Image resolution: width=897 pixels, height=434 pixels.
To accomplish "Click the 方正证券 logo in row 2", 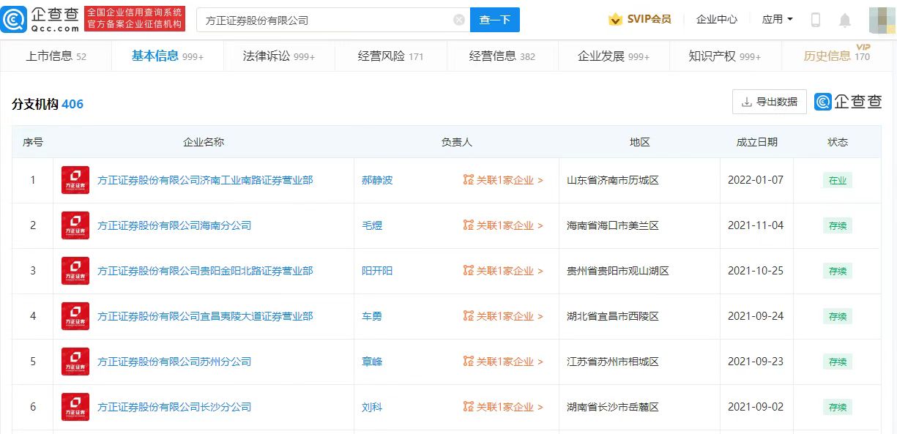I will (75, 225).
